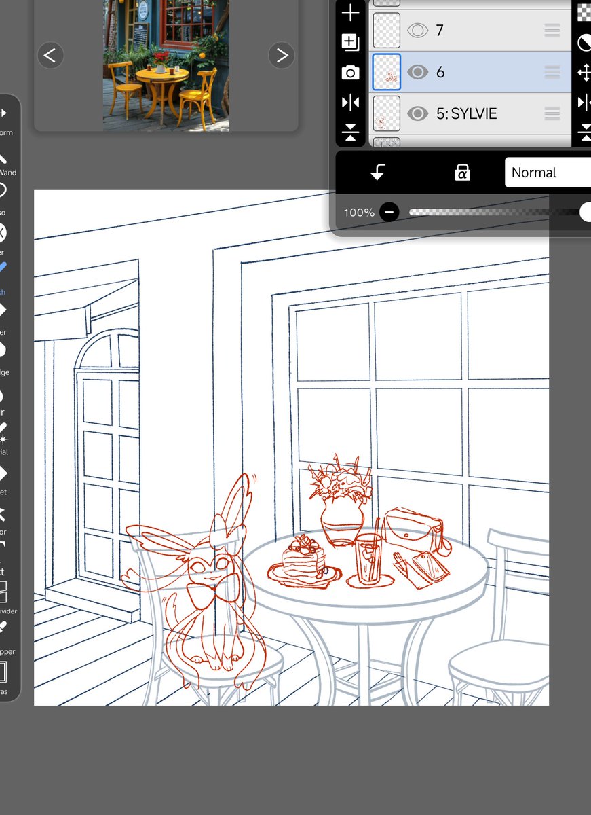This screenshot has height=815, width=591.
Task: Add layer from camera icon
Action: tap(350, 73)
